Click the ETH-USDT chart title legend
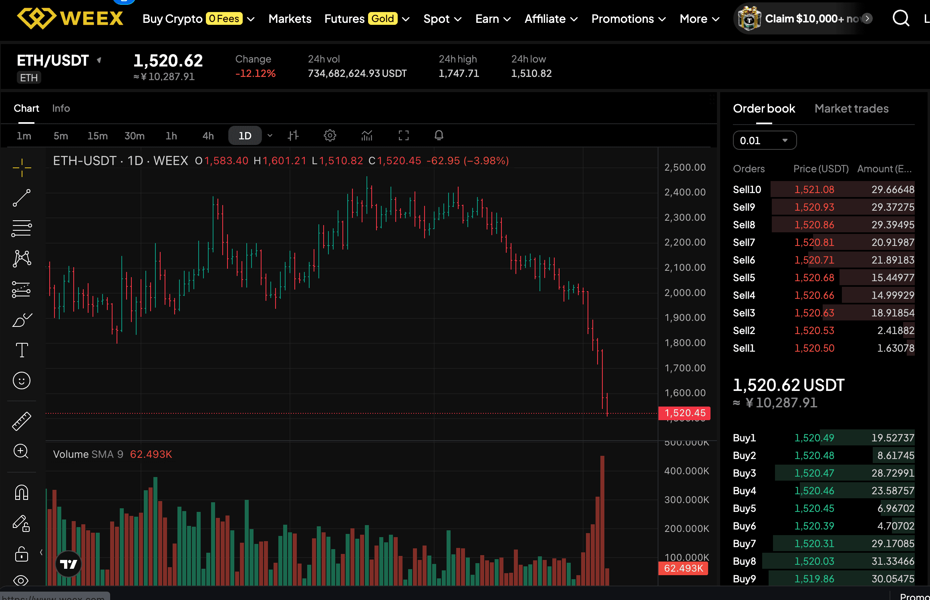 pyautogui.click(x=121, y=161)
